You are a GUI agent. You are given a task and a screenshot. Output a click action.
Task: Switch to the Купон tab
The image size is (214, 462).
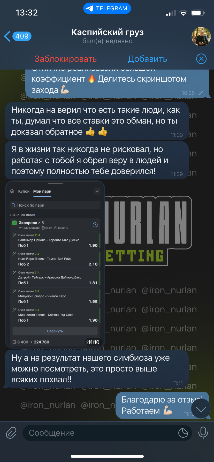pos(24,191)
